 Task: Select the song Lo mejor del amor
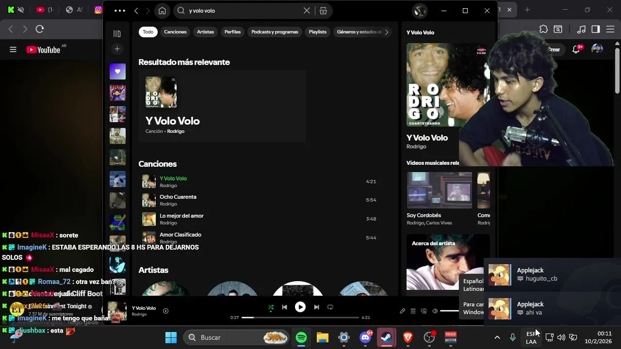tap(181, 216)
